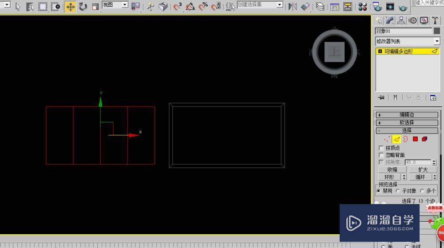The height and width of the screenshot is (248, 444).
Task: Collapse the 选择 rollout
Action: (x=407, y=130)
